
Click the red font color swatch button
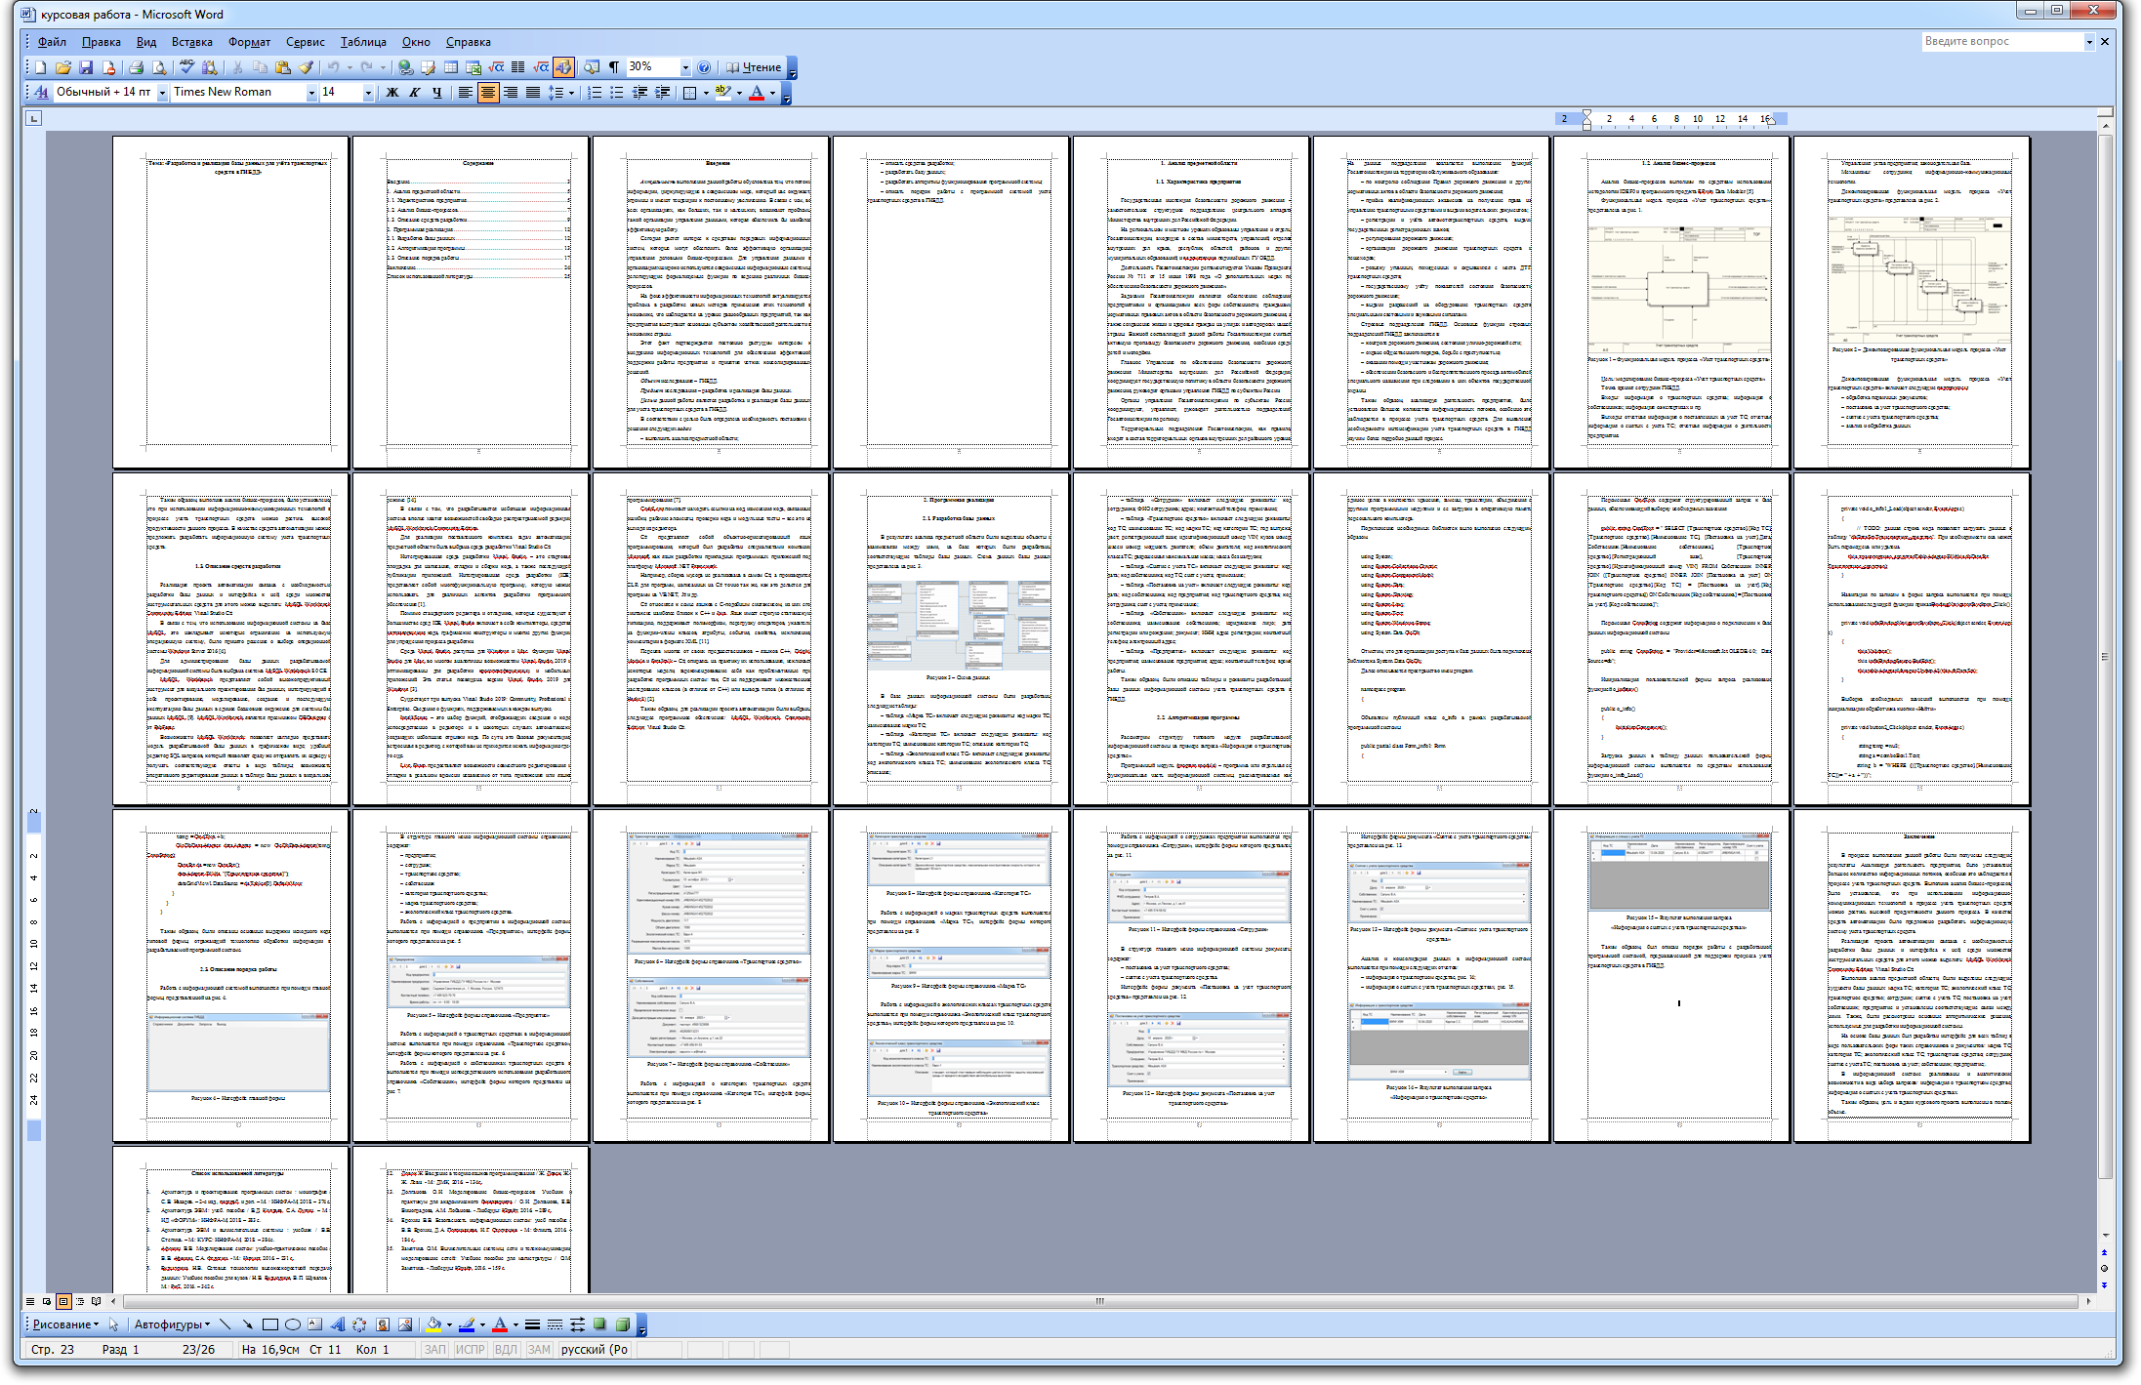pos(757,93)
